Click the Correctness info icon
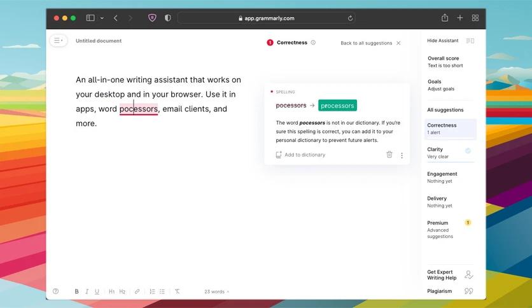The image size is (532, 308). [x=313, y=43]
